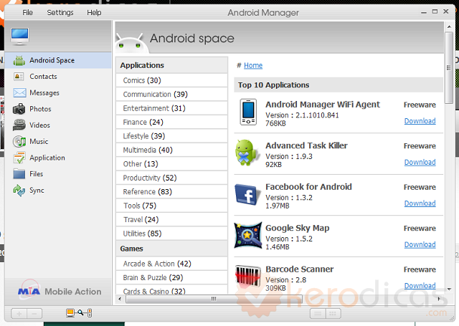Screen dimensions: 459x326
Task: Open the Multimedia (40) category
Action: click(172, 150)
